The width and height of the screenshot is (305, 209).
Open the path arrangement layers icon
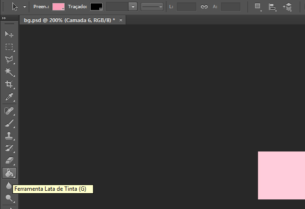288,7
